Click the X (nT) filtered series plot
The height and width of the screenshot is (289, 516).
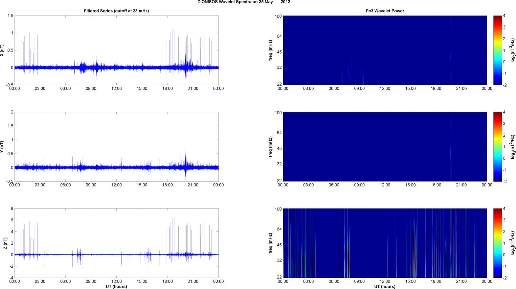click(x=116, y=50)
